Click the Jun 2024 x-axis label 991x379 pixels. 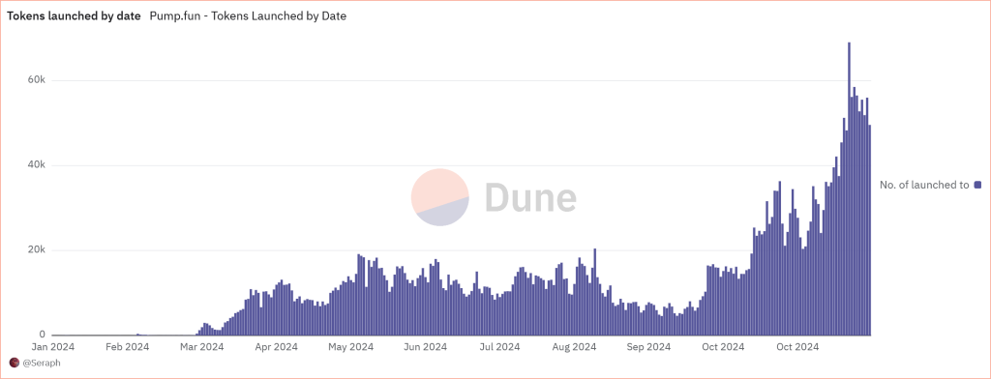(x=425, y=347)
